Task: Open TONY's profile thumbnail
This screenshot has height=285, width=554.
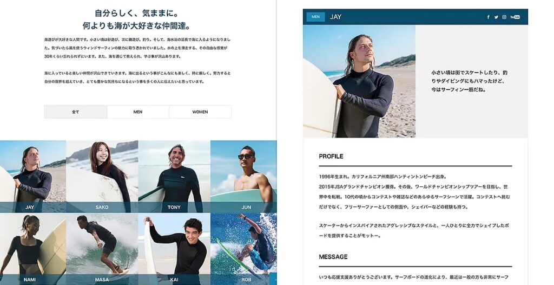Action: tap(174, 176)
